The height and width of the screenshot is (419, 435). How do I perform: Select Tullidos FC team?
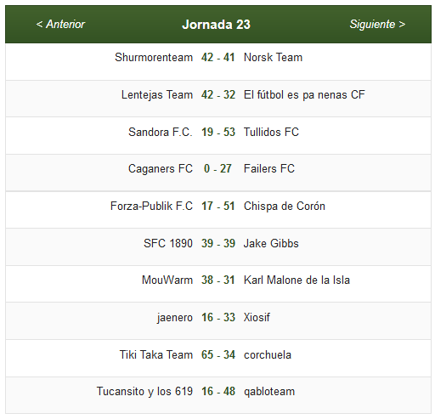tap(271, 133)
